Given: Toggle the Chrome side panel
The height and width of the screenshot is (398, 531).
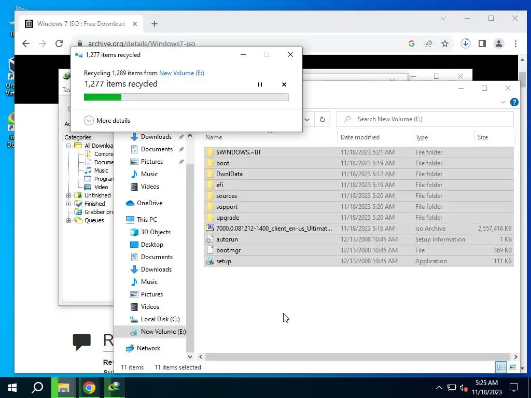Looking at the screenshot, I should point(482,44).
